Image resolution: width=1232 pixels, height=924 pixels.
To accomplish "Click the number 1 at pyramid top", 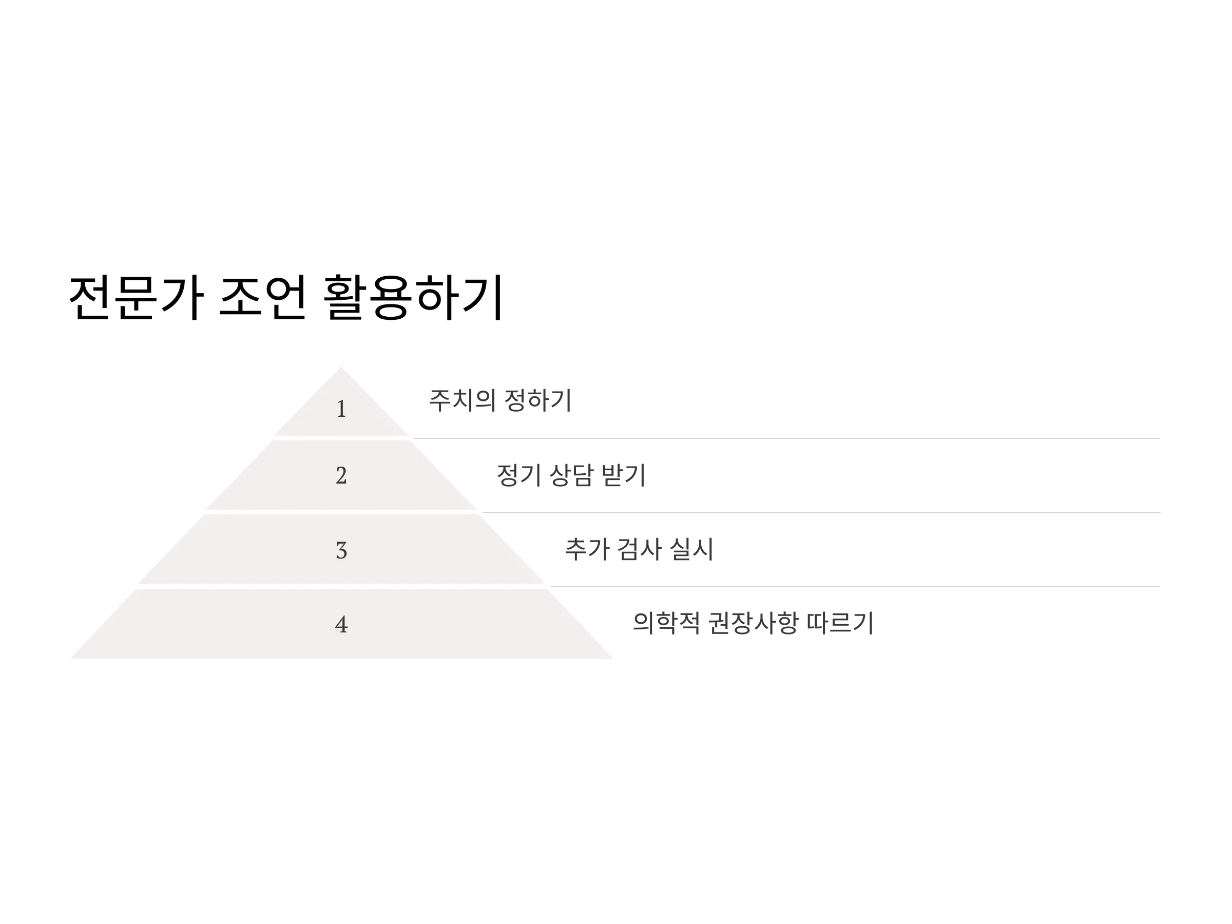I will pos(341,409).
